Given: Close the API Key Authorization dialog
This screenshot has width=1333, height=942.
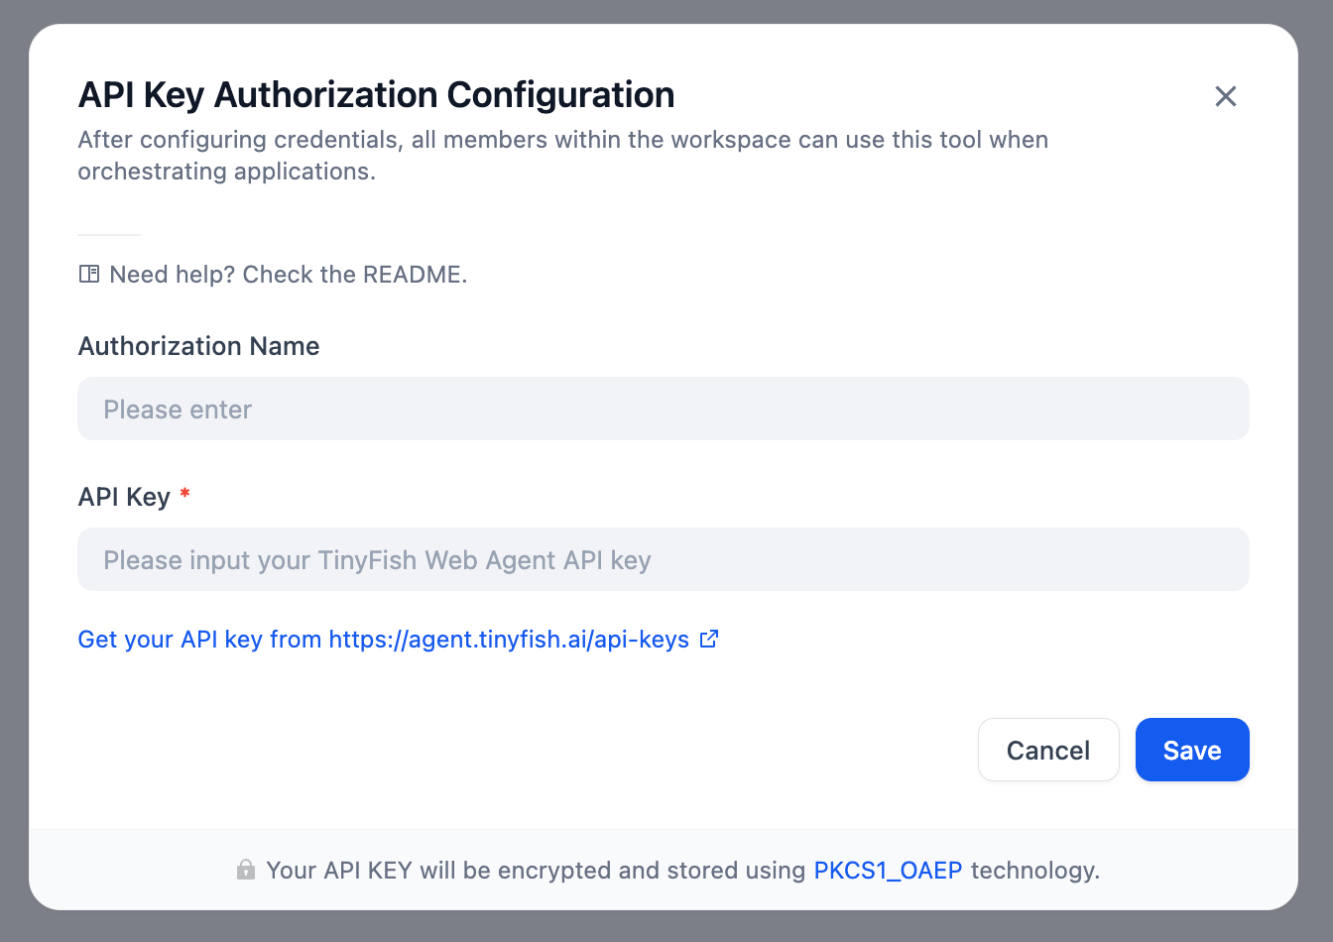Looking at the screenshot, I should [x=1225, y=96].
